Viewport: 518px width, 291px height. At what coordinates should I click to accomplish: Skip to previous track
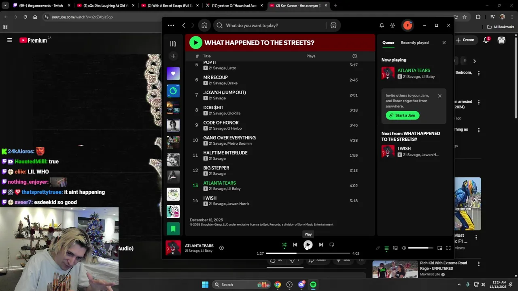tap(295, 245)
